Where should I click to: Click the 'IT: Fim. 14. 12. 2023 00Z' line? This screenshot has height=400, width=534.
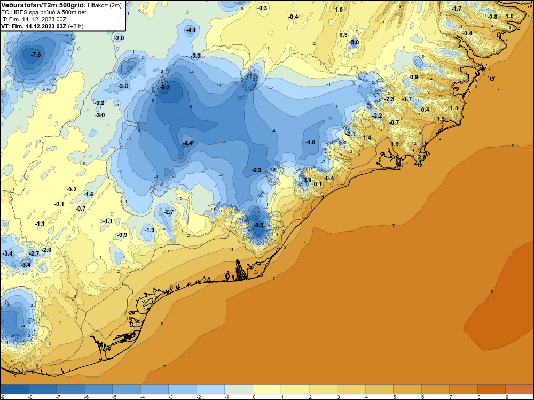(34, 19)
